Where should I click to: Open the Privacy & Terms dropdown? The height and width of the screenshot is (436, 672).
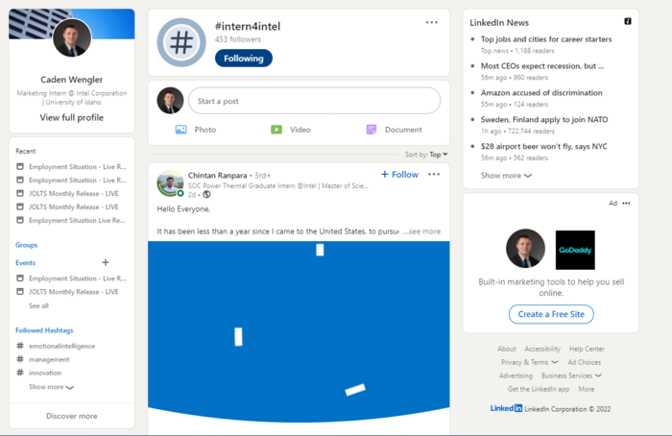click(529, 362)
